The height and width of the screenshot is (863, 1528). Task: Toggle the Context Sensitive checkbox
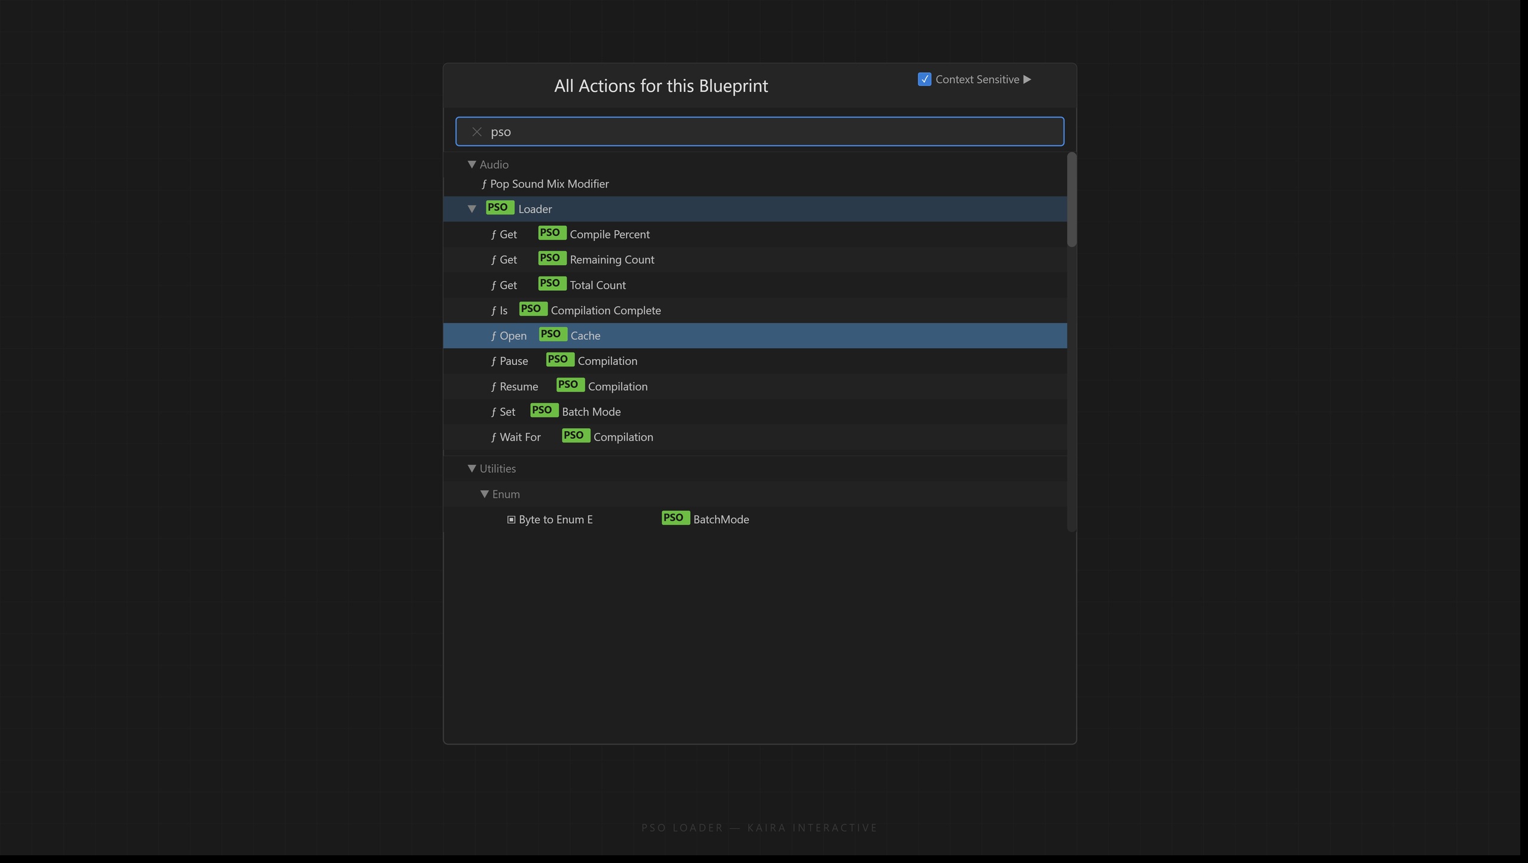pos(924,79)
